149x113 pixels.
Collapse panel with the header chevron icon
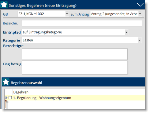click(140, 5)
